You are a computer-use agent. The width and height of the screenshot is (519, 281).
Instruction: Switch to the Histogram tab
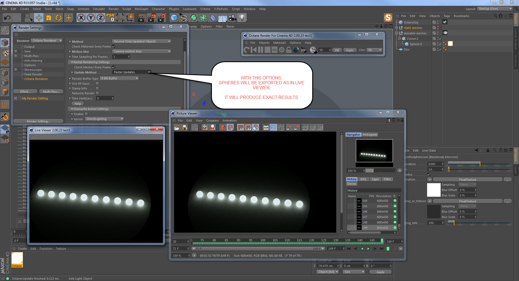370,135
